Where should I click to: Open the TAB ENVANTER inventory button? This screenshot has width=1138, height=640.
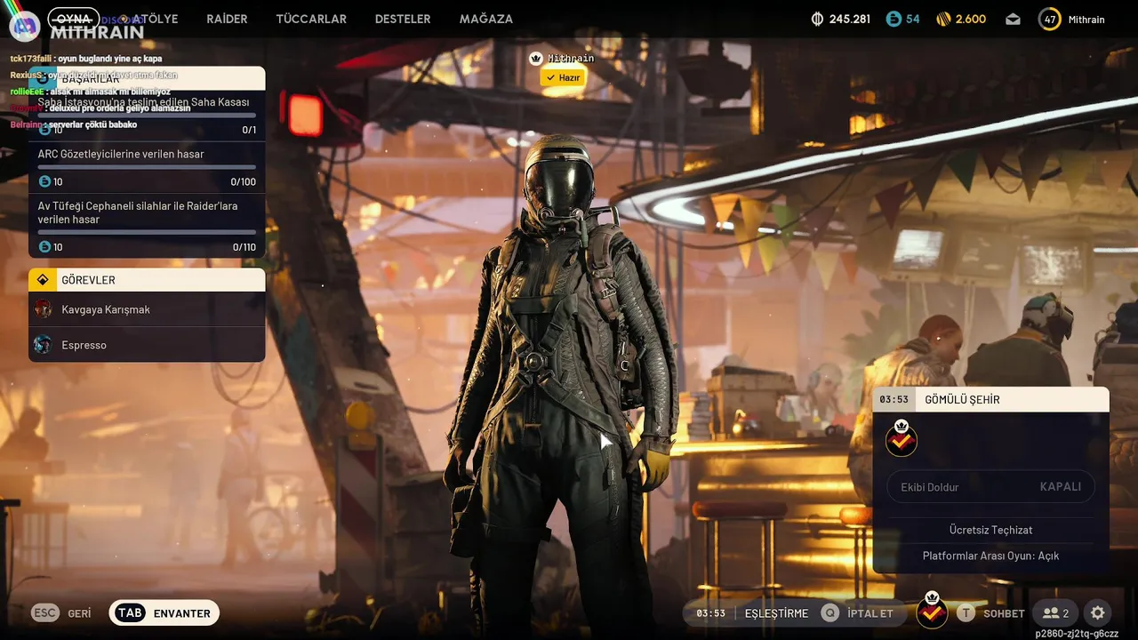(164, 613)
